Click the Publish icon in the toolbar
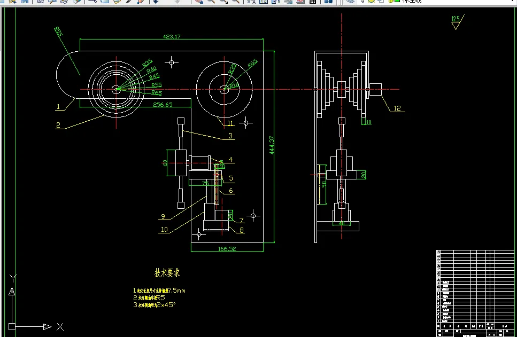The height and width of the screenshot is (337, 517). tap(64, 1)
